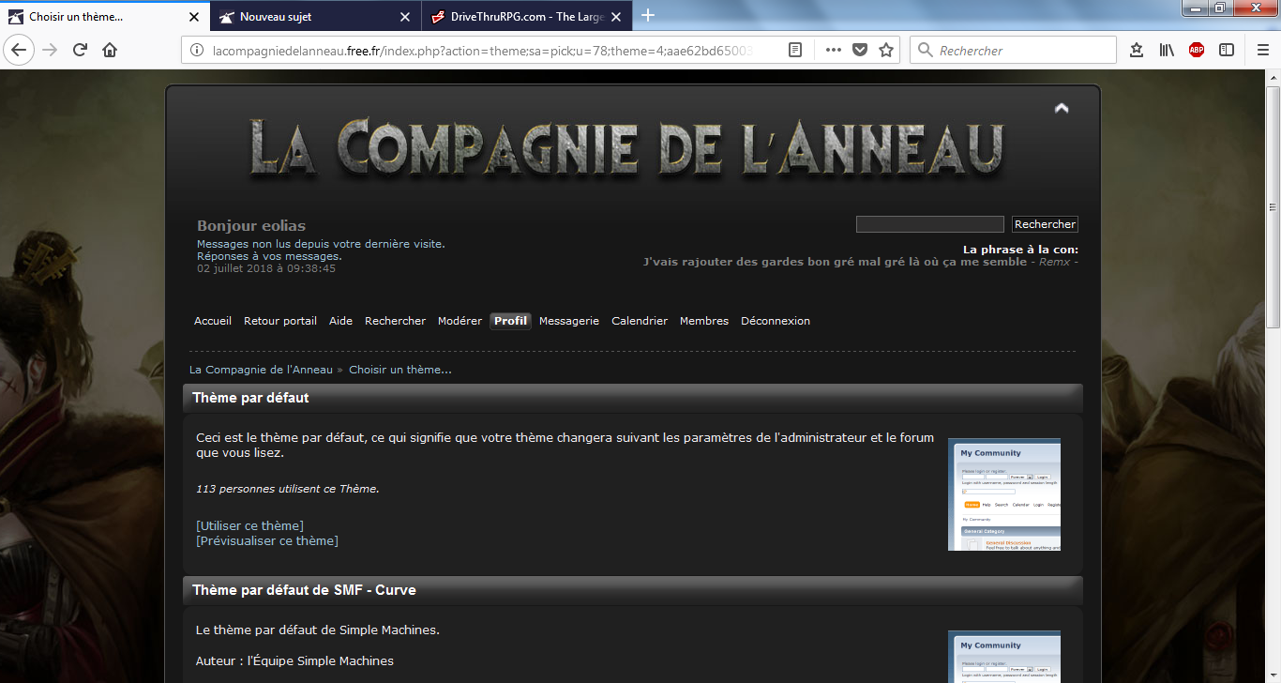Switch to the "Nouveau sujet" tab

tap(316, 17)
